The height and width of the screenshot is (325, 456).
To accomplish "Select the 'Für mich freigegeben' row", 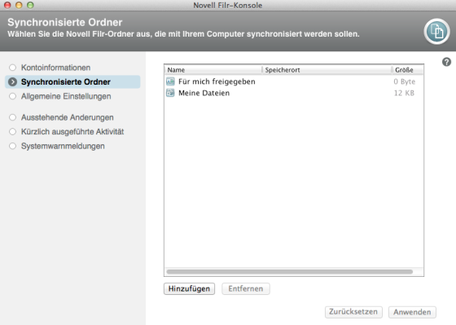I will click(294, 81).
